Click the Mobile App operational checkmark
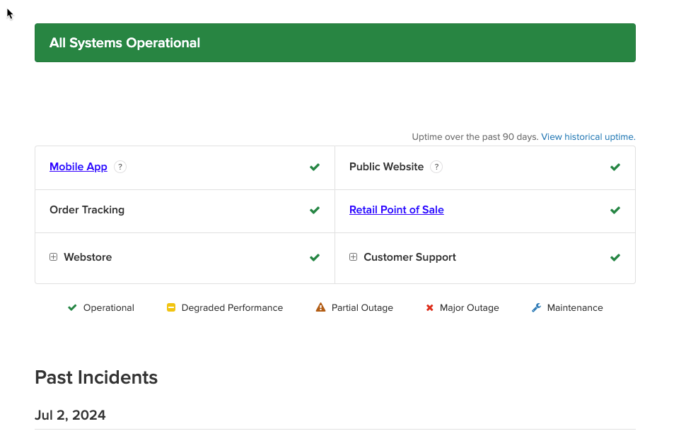 click(315, 167)
